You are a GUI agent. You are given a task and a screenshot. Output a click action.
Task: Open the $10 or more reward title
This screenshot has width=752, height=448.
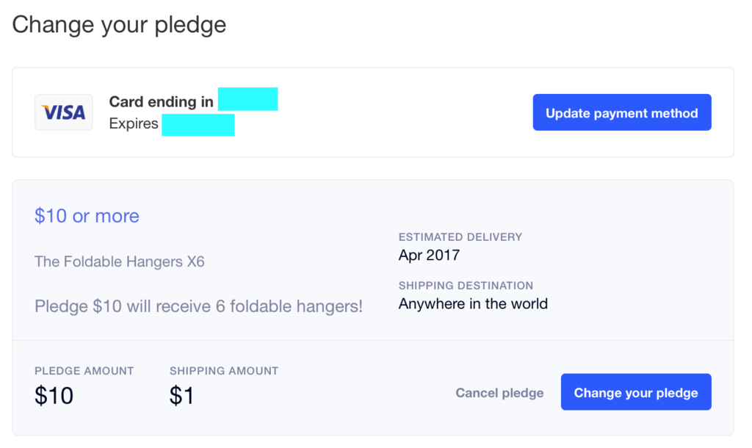tap(87, 216)
